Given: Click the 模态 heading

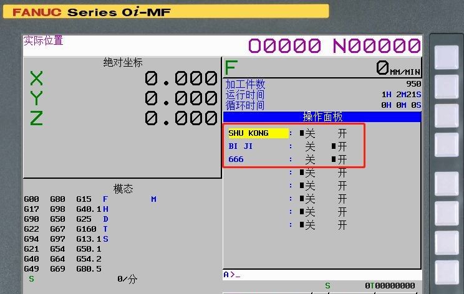Looking at the screenshot, I should [123, 189].
